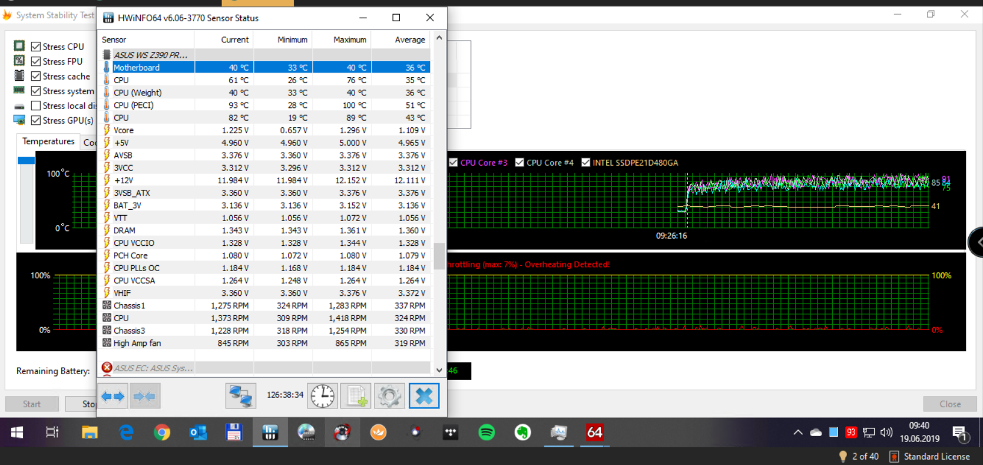Viewport: 983px width, 465px height.
Task: Uncheck Stress FPU in AIDA64
Action: (x=36, y=61)
